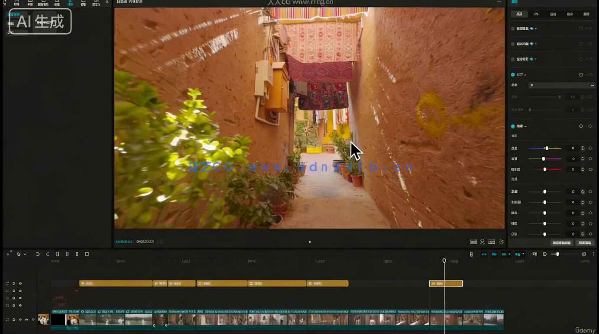This screenshot has height=334, width=599.
Task: Click the microphone voiceover record icon
Action: pyautogui.click(x=471, y=254)
